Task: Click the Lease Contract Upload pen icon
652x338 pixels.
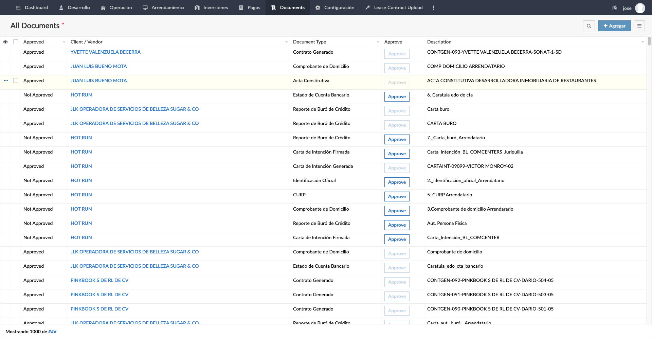Action: pos(367,7)
